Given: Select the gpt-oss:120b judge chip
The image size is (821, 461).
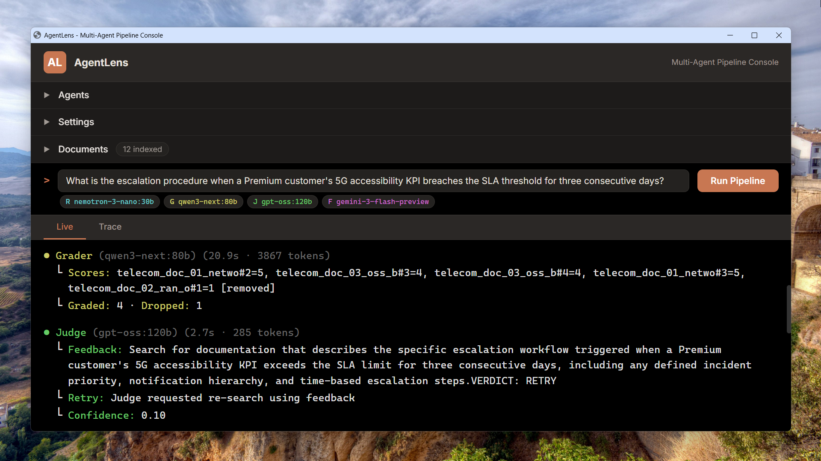Looking at the screenshot, I should pyautogui.click(x=283, y=201).
